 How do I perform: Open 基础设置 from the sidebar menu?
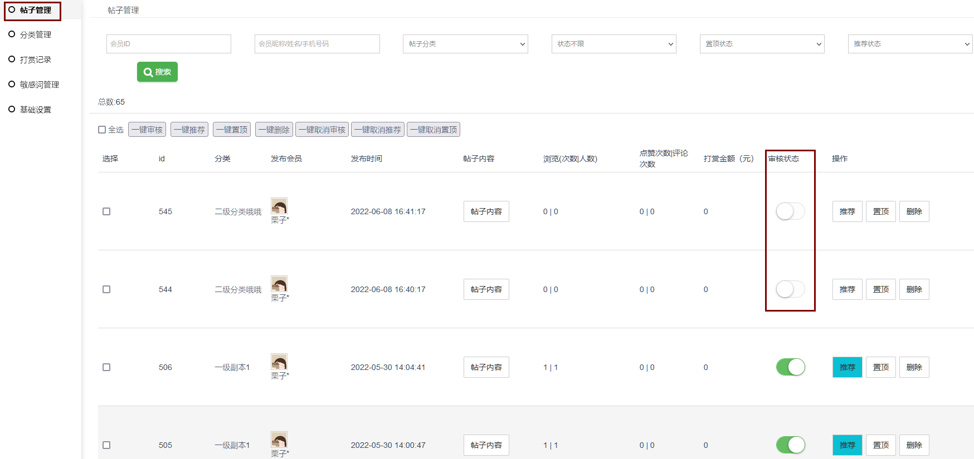click(35, 110)
